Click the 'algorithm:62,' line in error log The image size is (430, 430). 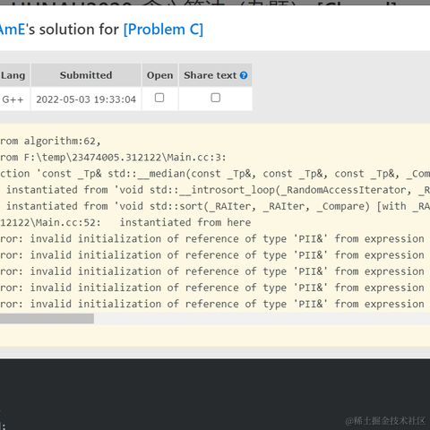point(50,141)
